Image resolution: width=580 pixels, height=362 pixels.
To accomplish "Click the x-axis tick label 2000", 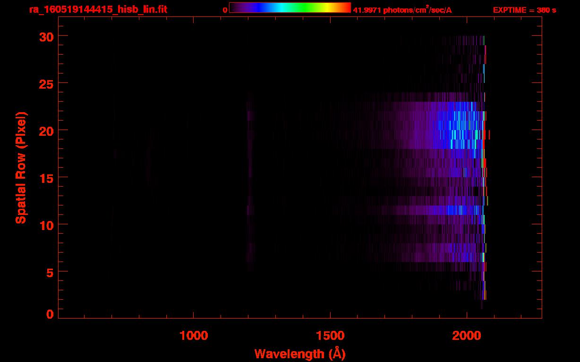I will pyautogui.click(x=467, y=336).
